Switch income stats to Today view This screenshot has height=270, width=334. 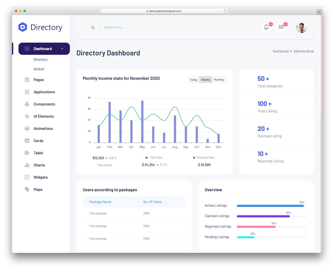click(193, 80)
